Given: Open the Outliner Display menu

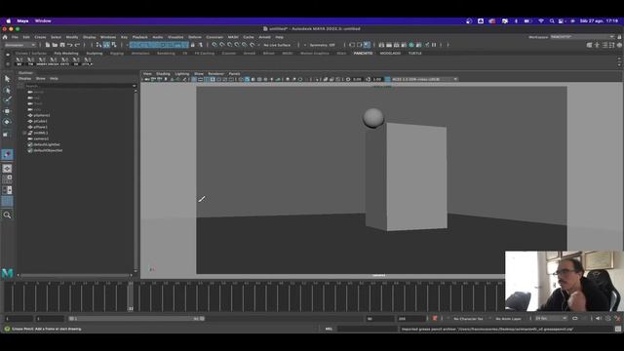Looking at the screenshot, I should [x=24, y=78].
